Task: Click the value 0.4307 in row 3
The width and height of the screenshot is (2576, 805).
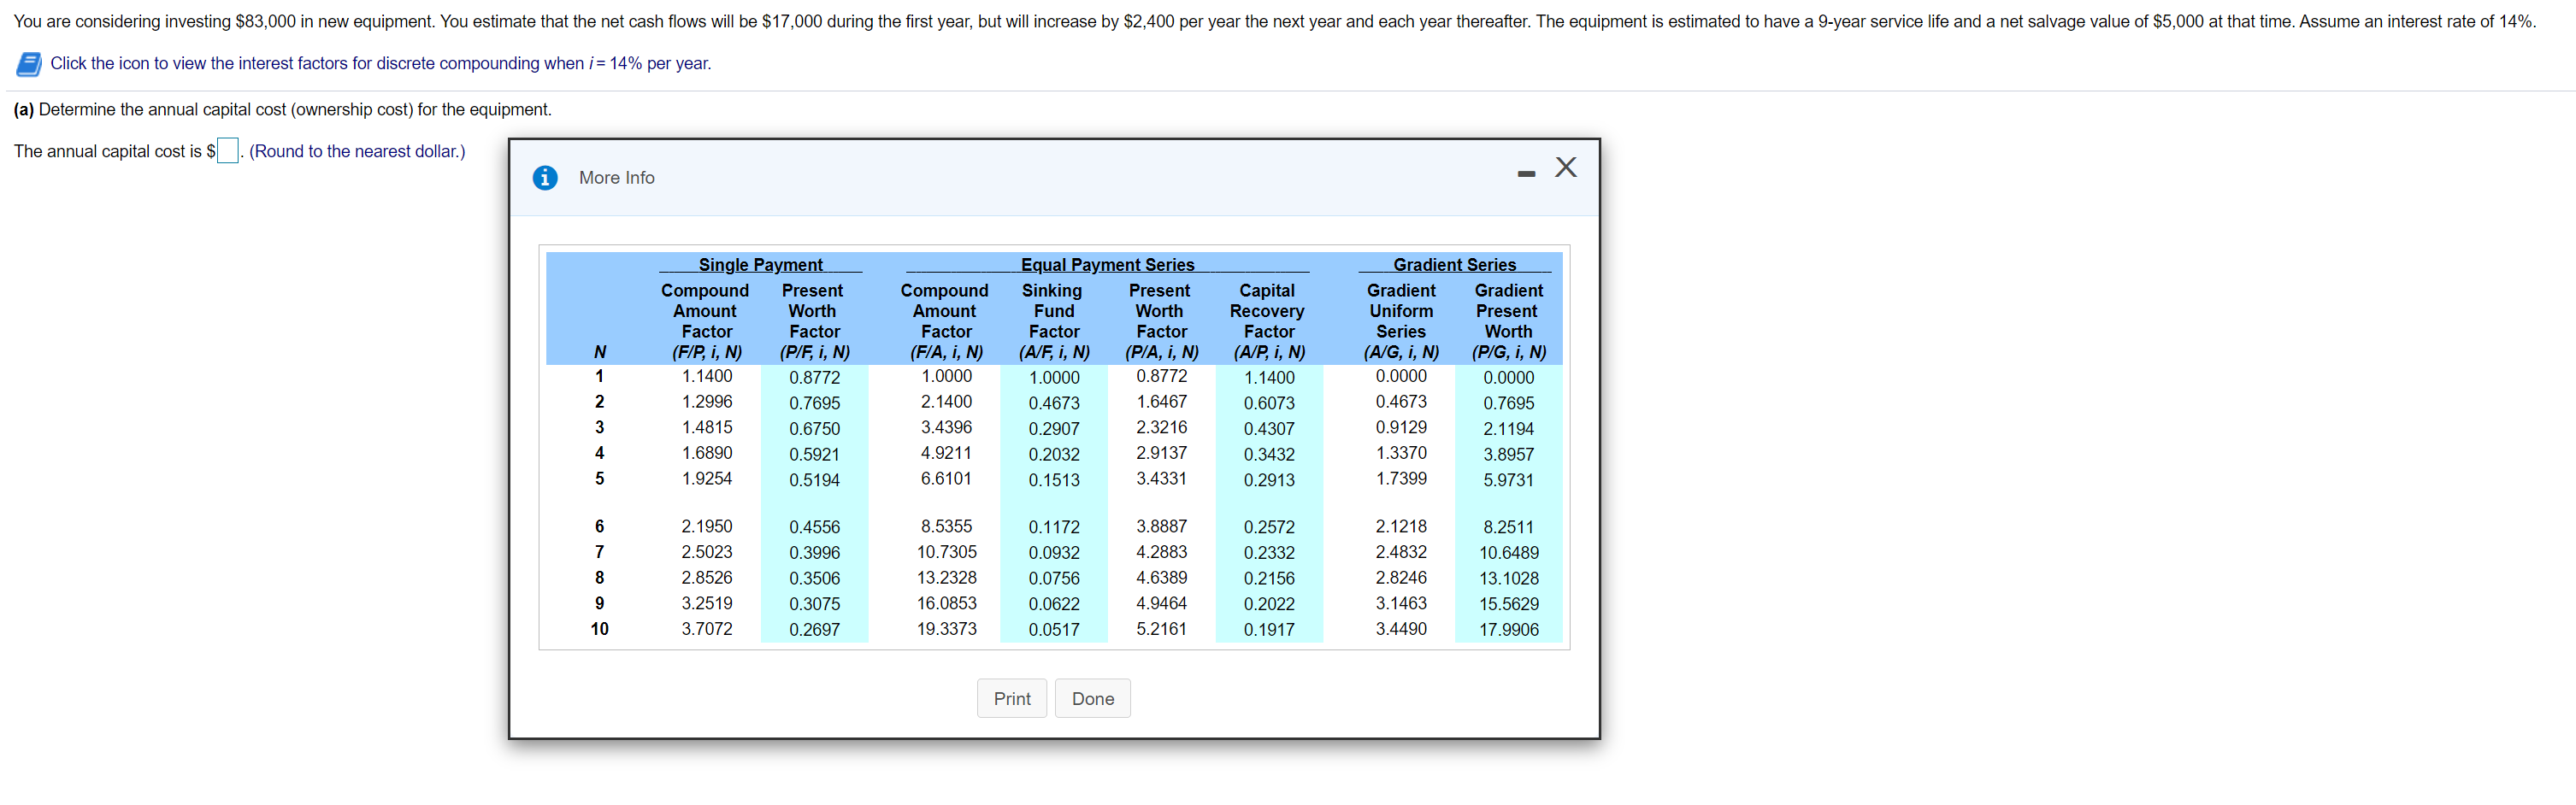Action: tap(1269, 430)
